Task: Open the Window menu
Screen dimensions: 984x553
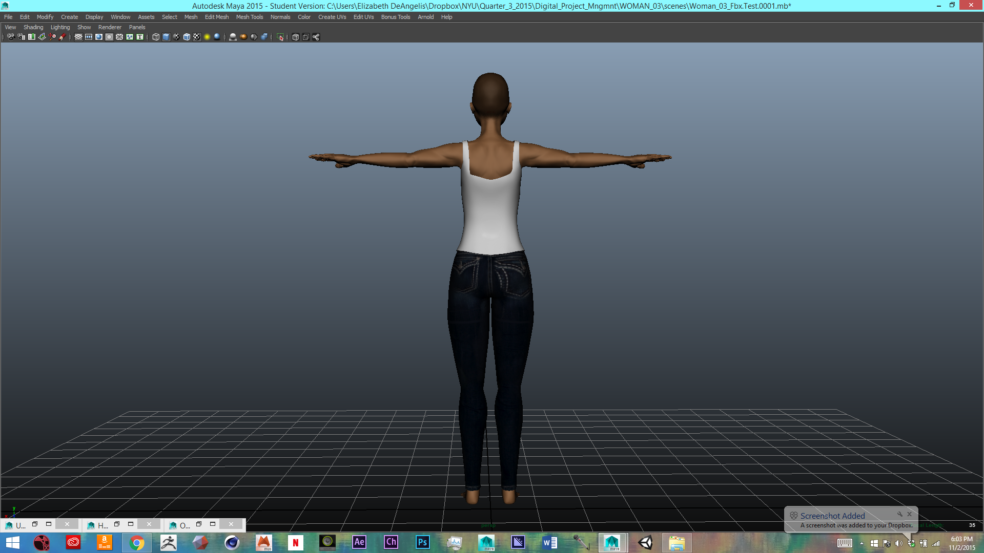Action: pos(120,17)
